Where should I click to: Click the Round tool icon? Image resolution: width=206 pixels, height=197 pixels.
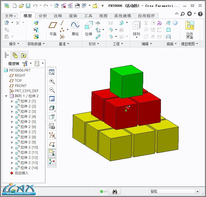(111, 30)
